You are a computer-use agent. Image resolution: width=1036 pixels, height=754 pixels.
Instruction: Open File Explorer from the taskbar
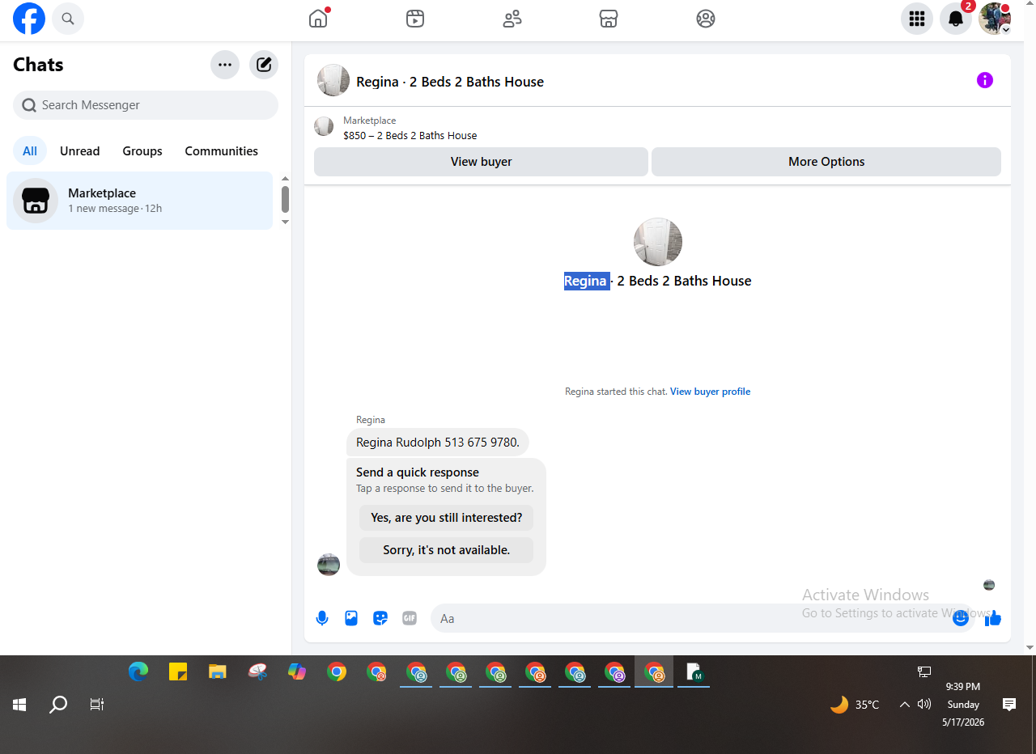[218, 671]
